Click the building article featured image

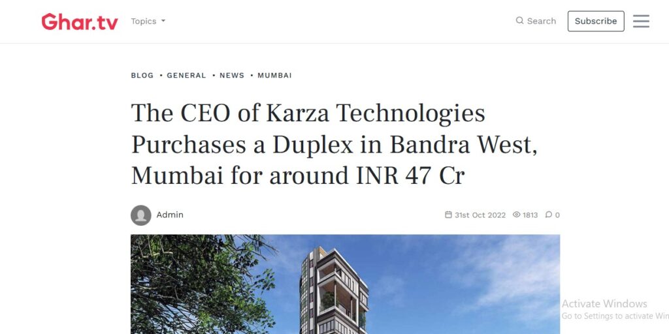pos(345,284)
